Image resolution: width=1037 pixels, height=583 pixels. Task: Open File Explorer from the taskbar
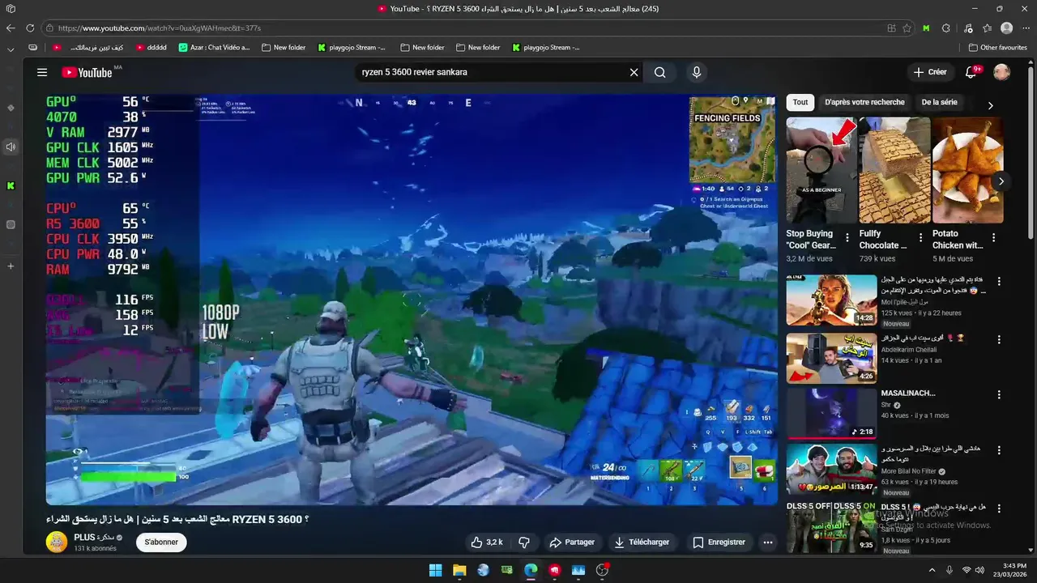coord(459,570)
